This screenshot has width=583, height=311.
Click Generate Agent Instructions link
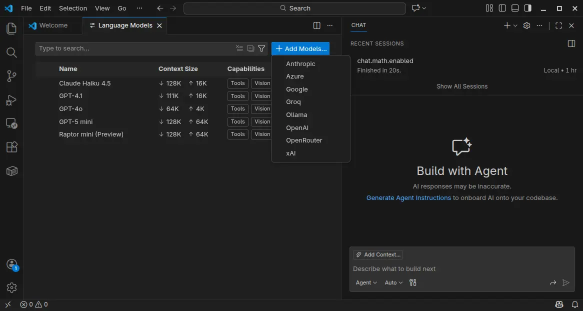pos(408,197)
